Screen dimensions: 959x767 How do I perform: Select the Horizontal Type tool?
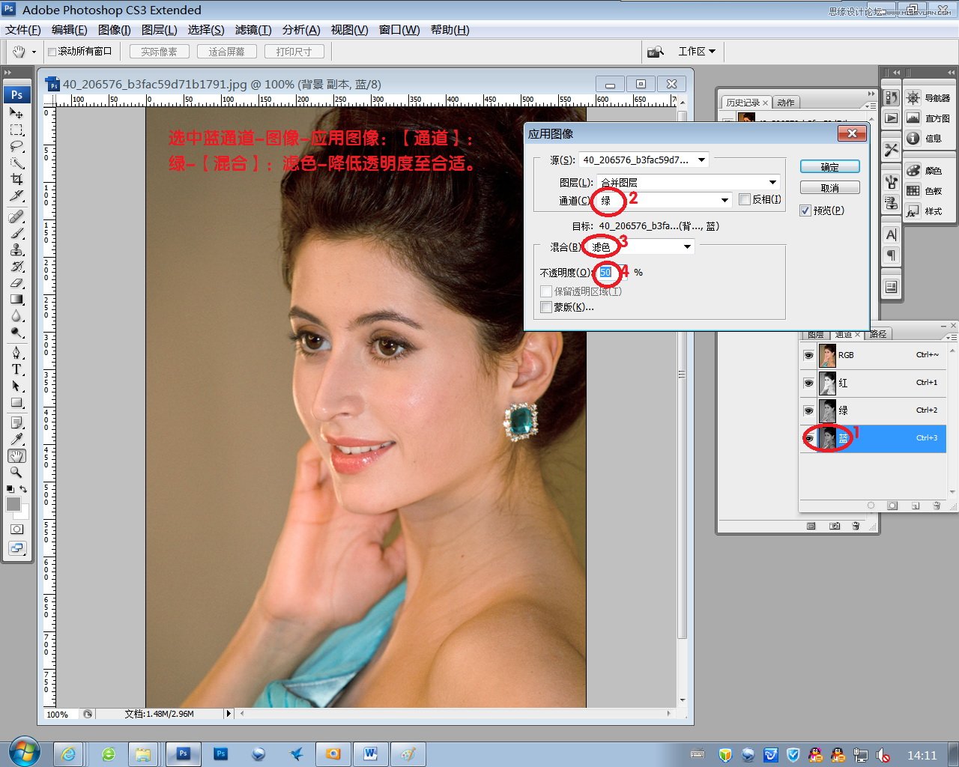click(x=16, y=369)
